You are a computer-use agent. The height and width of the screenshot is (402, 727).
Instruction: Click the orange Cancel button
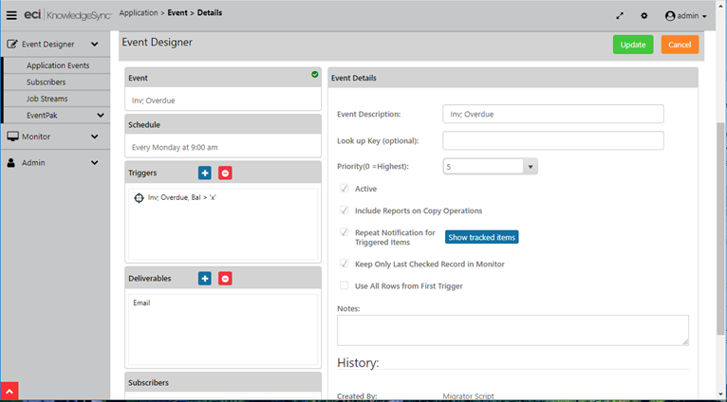coord(680,45)
